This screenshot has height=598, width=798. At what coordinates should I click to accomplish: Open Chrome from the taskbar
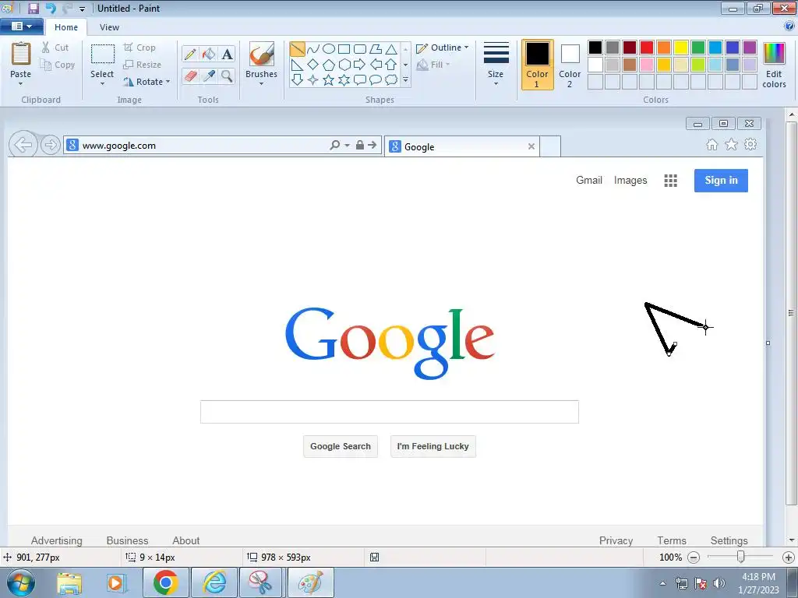coord(165,582)
